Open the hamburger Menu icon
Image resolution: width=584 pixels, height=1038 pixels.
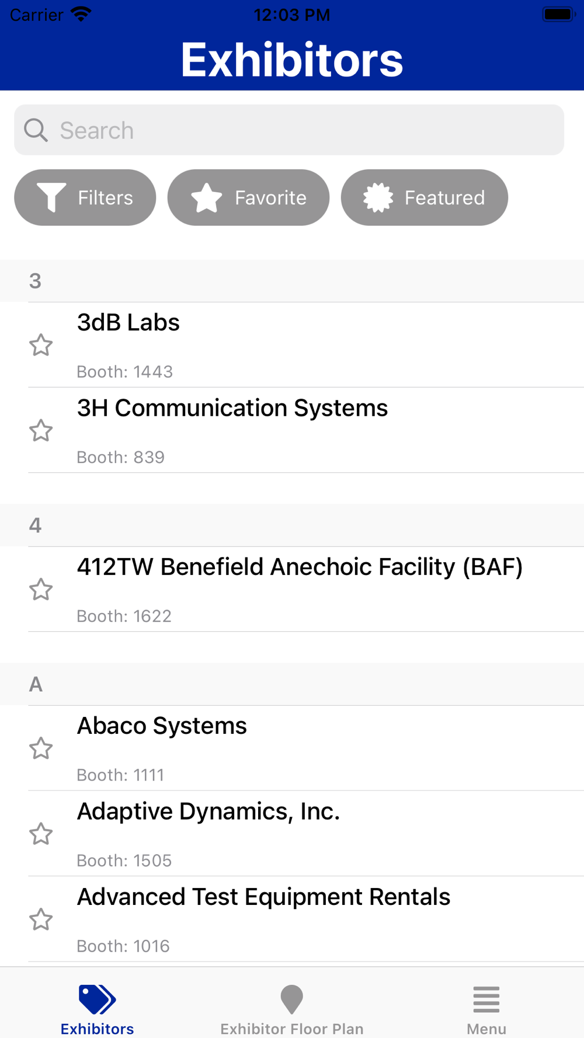(486, 999)
